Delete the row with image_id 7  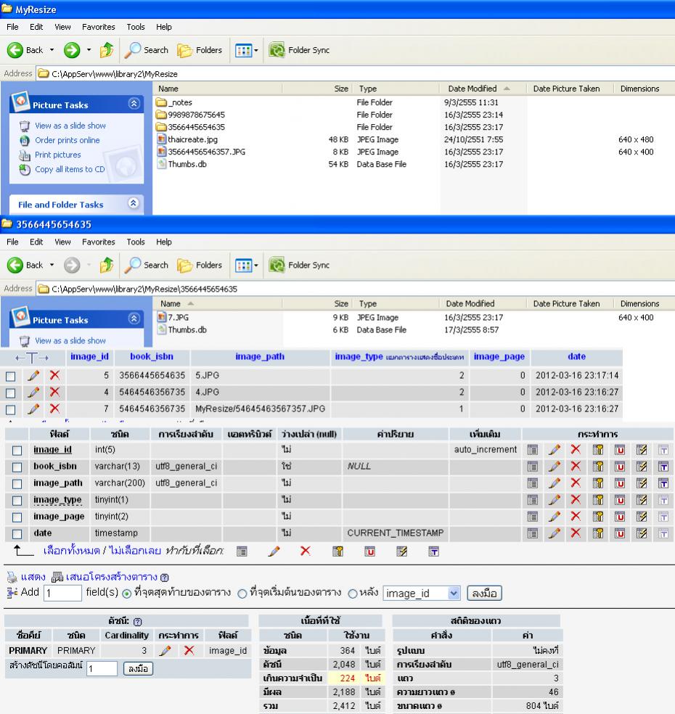pos(53,409)
